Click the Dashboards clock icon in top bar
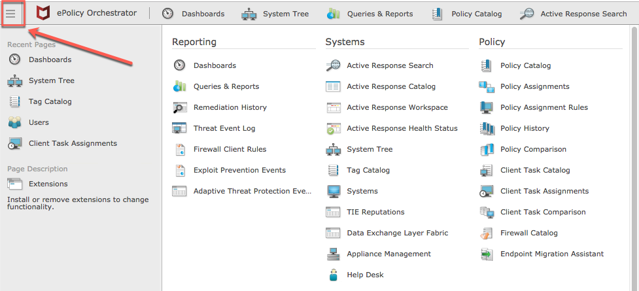The height and width of the screenshot is (291, 639). 167,14
